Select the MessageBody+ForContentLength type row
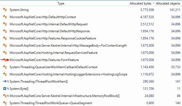The image size is (182, 106). point(91,46)
